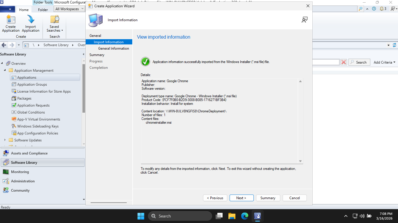Image resolution: width=398 pixels, height=223 pixels.
Task: Expand the Software Updates folder
Action: click(5, 140)
